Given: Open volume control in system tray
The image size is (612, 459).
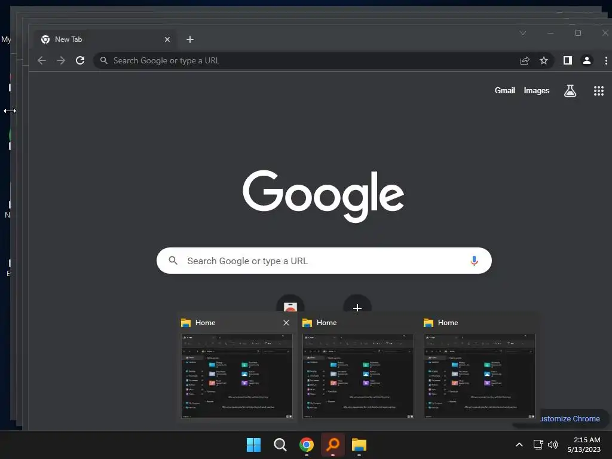Looking at the screenshot, I should [x=553, y=445].
